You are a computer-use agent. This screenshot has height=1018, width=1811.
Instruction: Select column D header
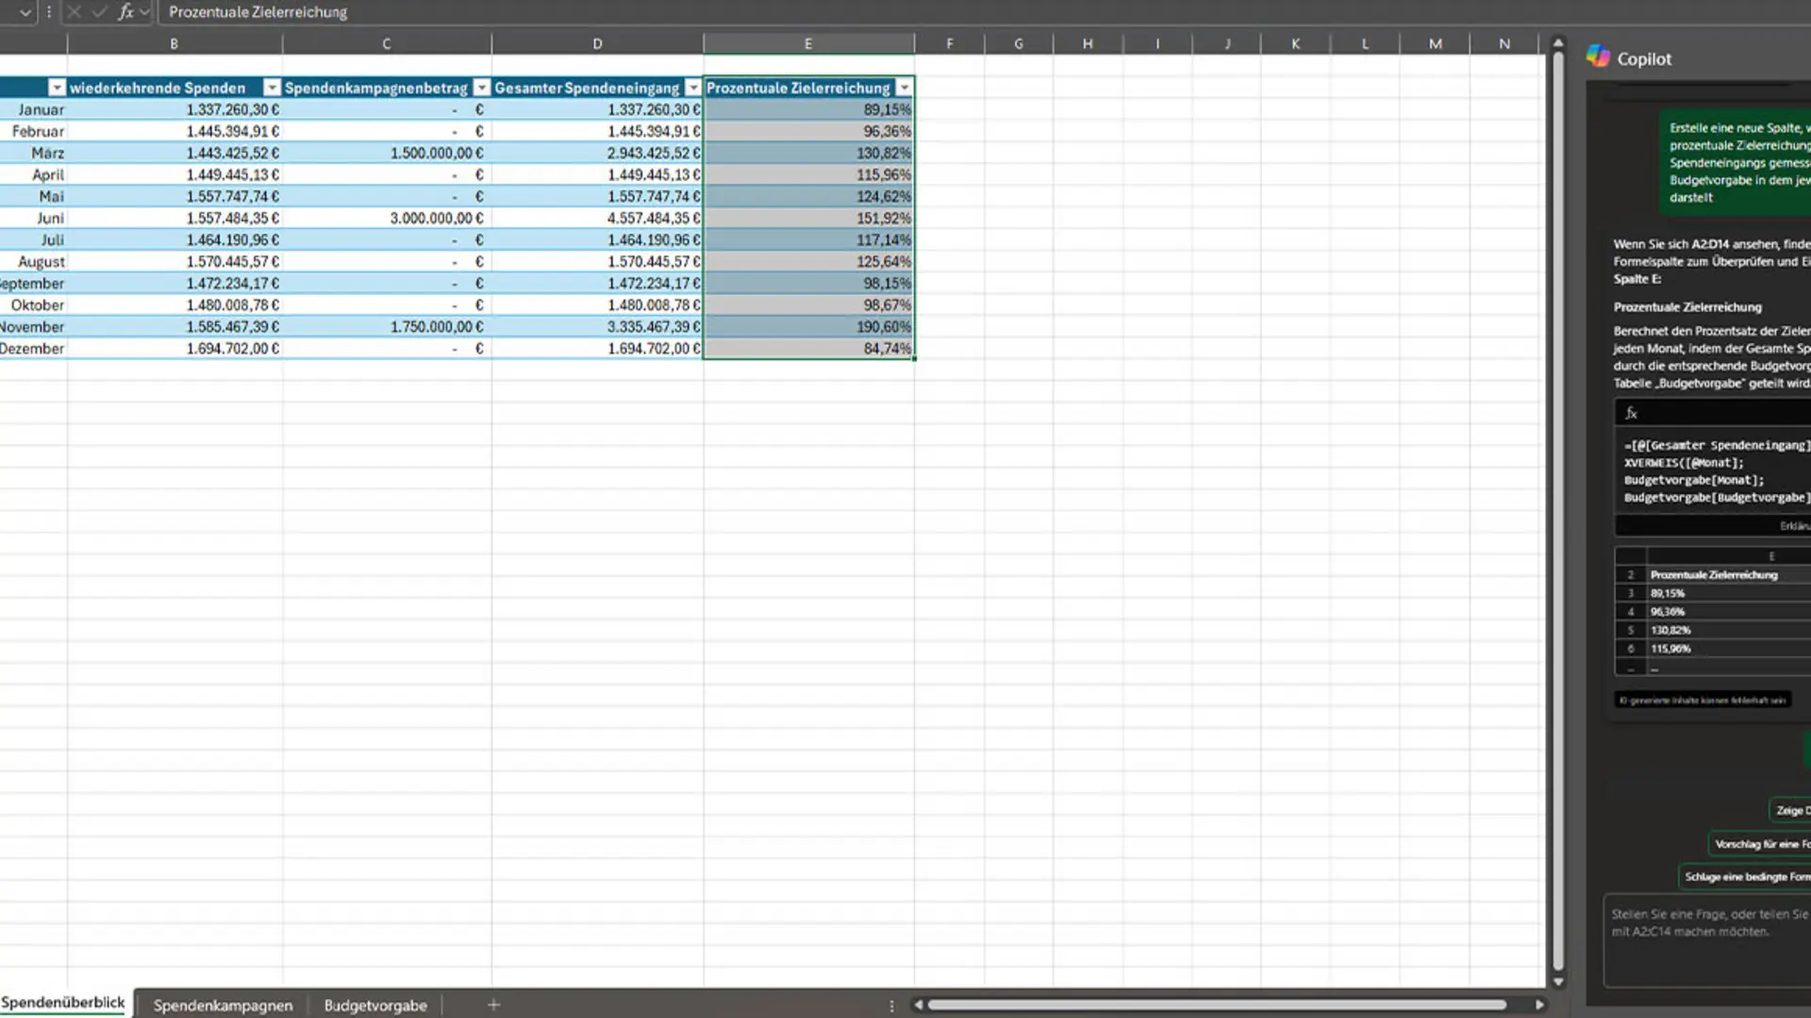pos(597,43)
